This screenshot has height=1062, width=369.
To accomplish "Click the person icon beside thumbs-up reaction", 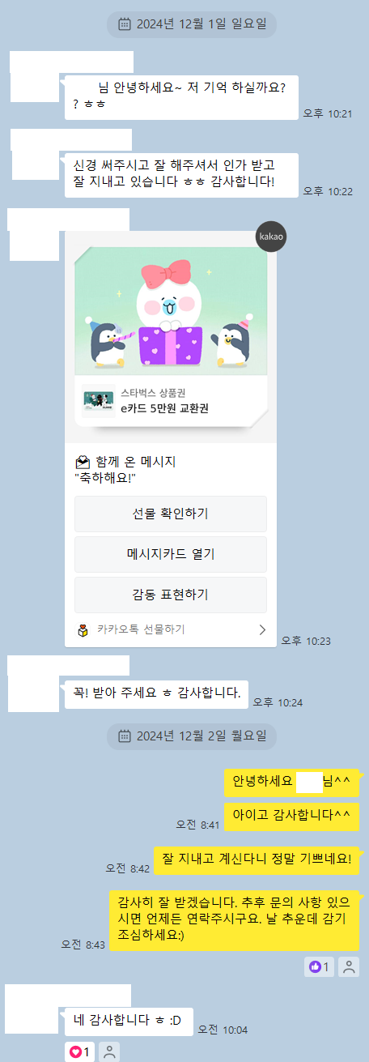I will [x=349, y=966].
